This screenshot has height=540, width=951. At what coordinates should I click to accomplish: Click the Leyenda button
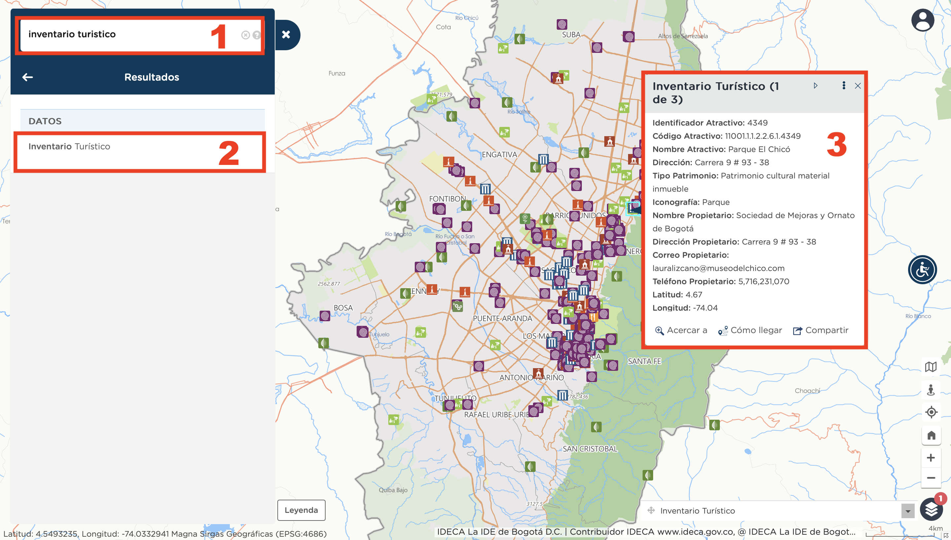click(x=301, y=510)
